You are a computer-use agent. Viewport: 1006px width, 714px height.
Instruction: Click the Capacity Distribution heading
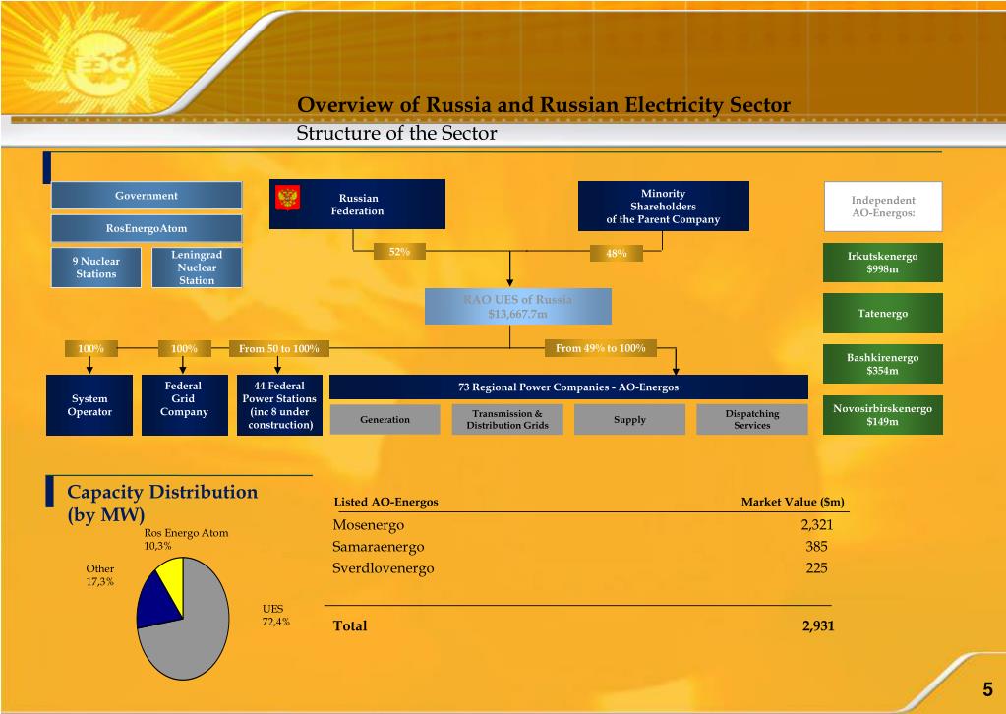(x=162, y=503)
